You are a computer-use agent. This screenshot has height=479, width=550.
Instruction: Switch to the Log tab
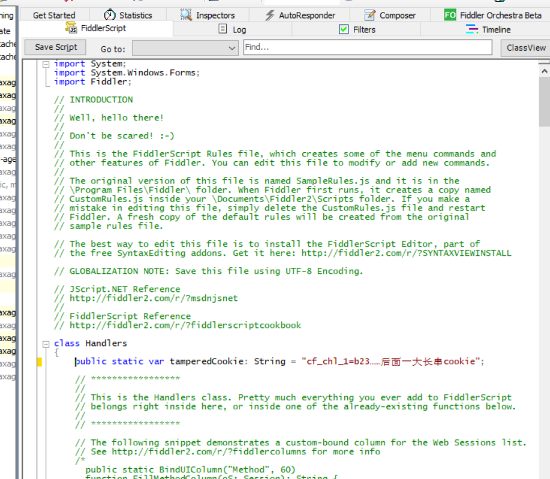(x=236, y=28)
